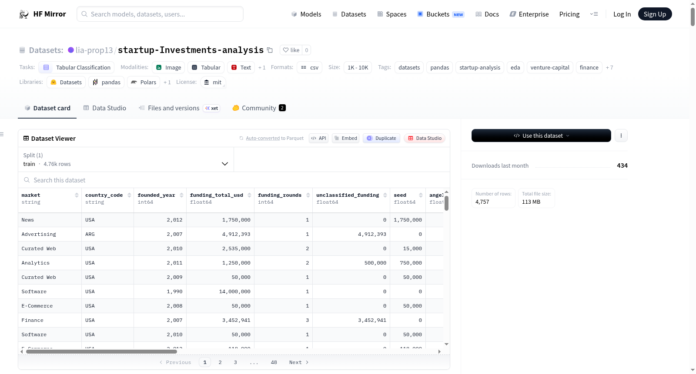Click the search magnifier in dataset search
The image size is (696, 374).
pyautogui.click(x=27, y=180)
